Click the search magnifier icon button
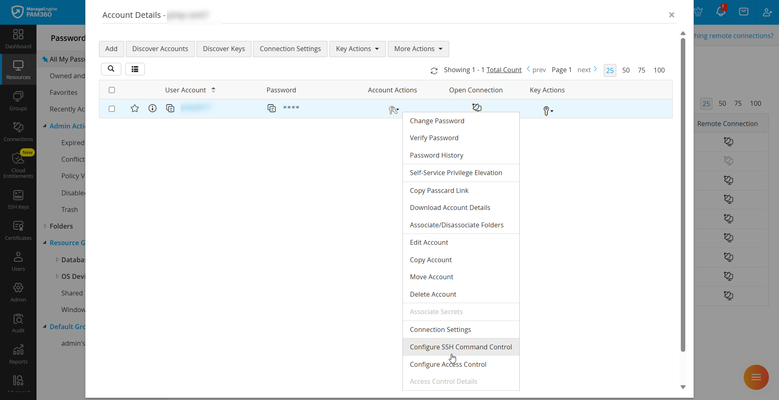The width and height of the screenshot is (779, 400). tap(111, 69)
